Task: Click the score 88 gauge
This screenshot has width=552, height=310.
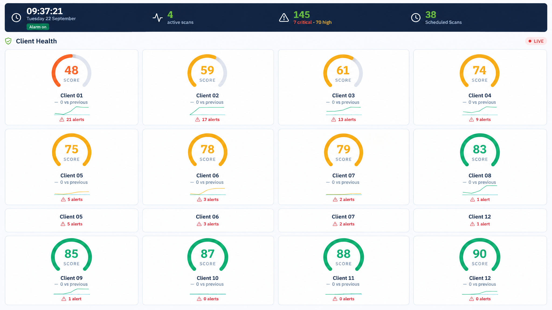Action: [x=344, y=255]
